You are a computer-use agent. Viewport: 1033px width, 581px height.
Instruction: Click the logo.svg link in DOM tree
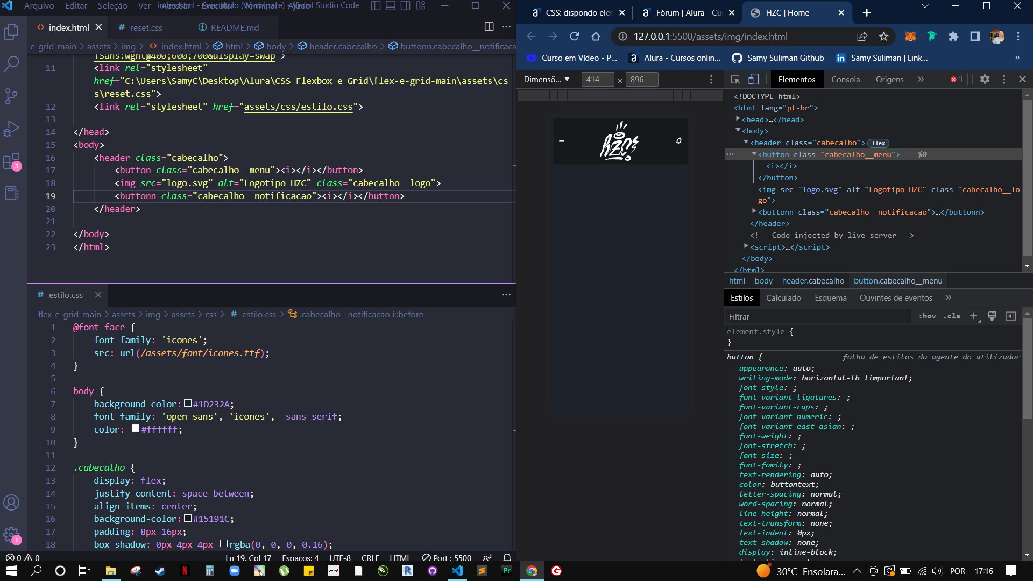(x=820, y=189)
